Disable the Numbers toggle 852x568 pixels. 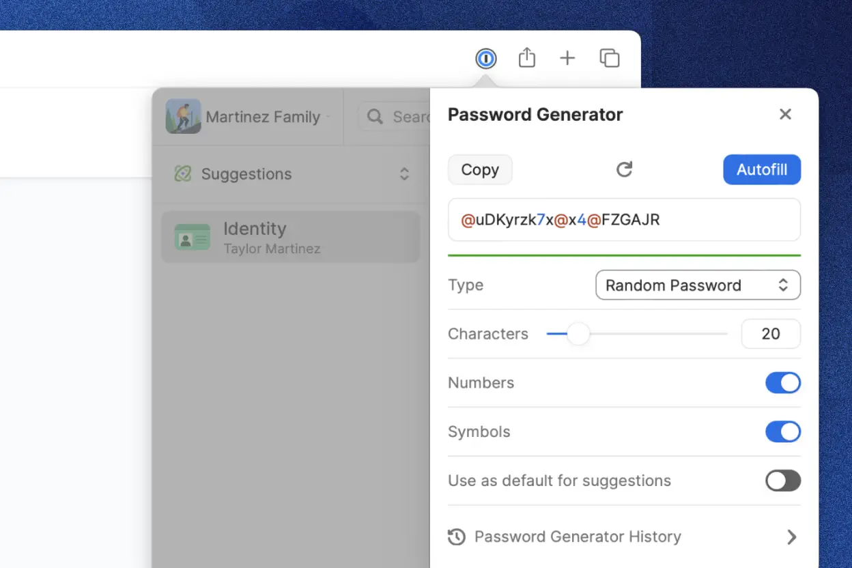point(782,383)
